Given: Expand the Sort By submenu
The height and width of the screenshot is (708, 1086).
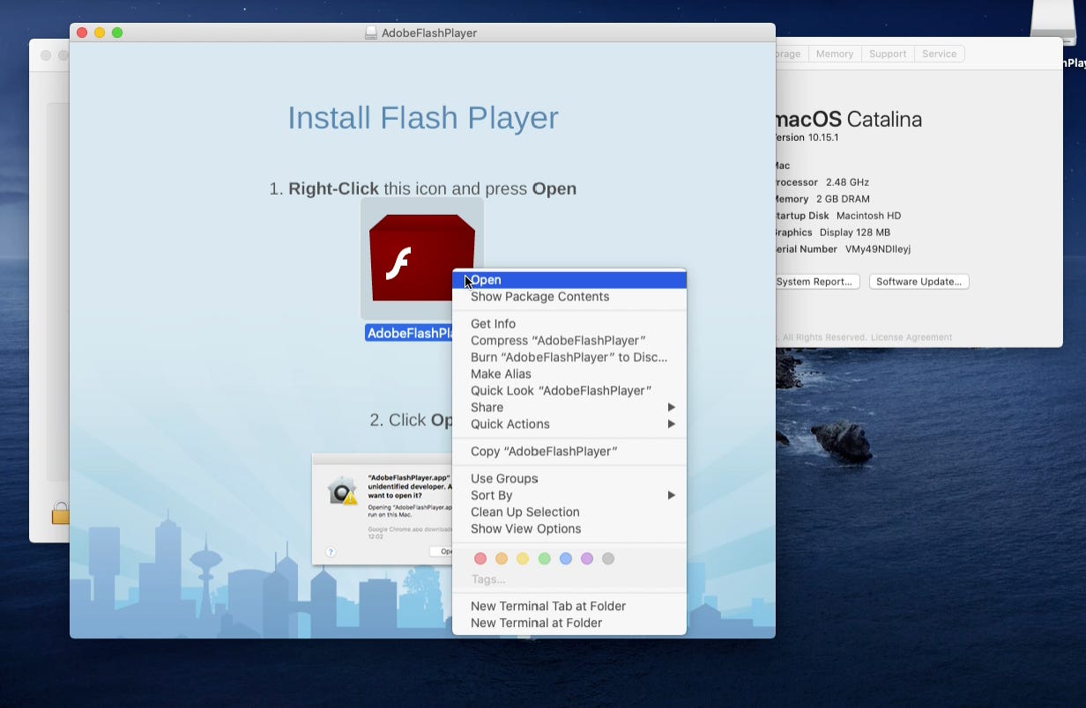Looking at the screenshot, I should (569, 496).
